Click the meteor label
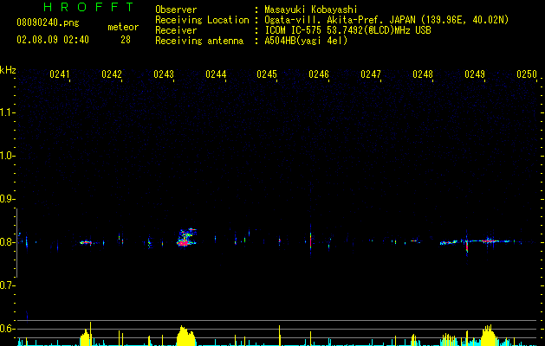 123,27
